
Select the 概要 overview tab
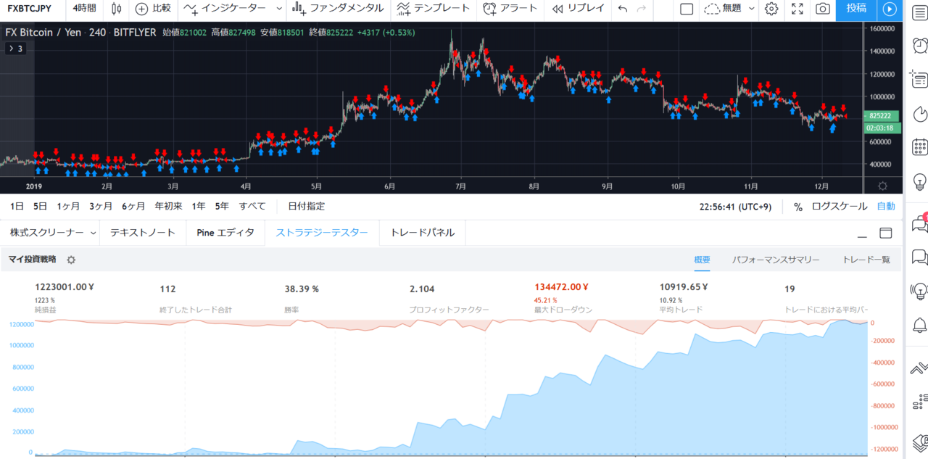[x=702, y=260]
